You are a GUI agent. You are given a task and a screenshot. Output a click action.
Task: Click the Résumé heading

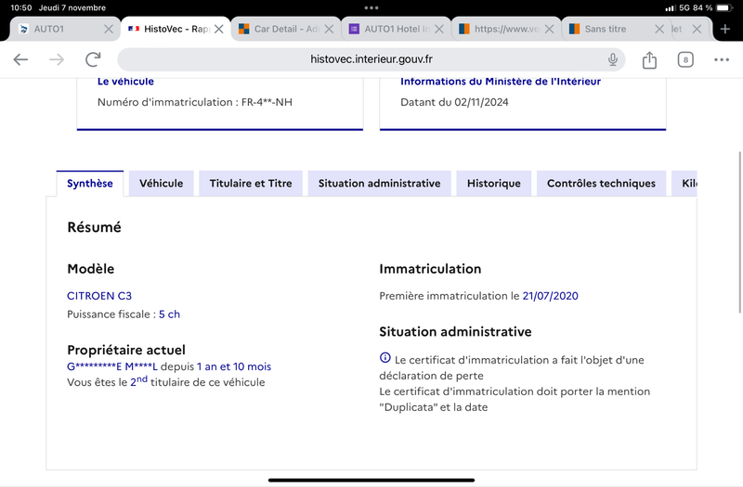pyautogui.click(x=95, y=227)
